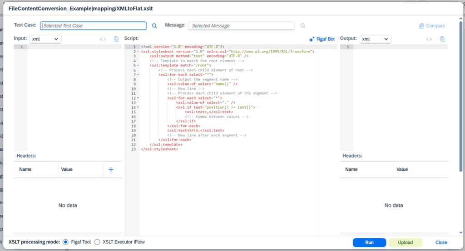This screenshot has height=251, width=465.
Task: Collapse code fold on line 12
Action: (138, 98)
